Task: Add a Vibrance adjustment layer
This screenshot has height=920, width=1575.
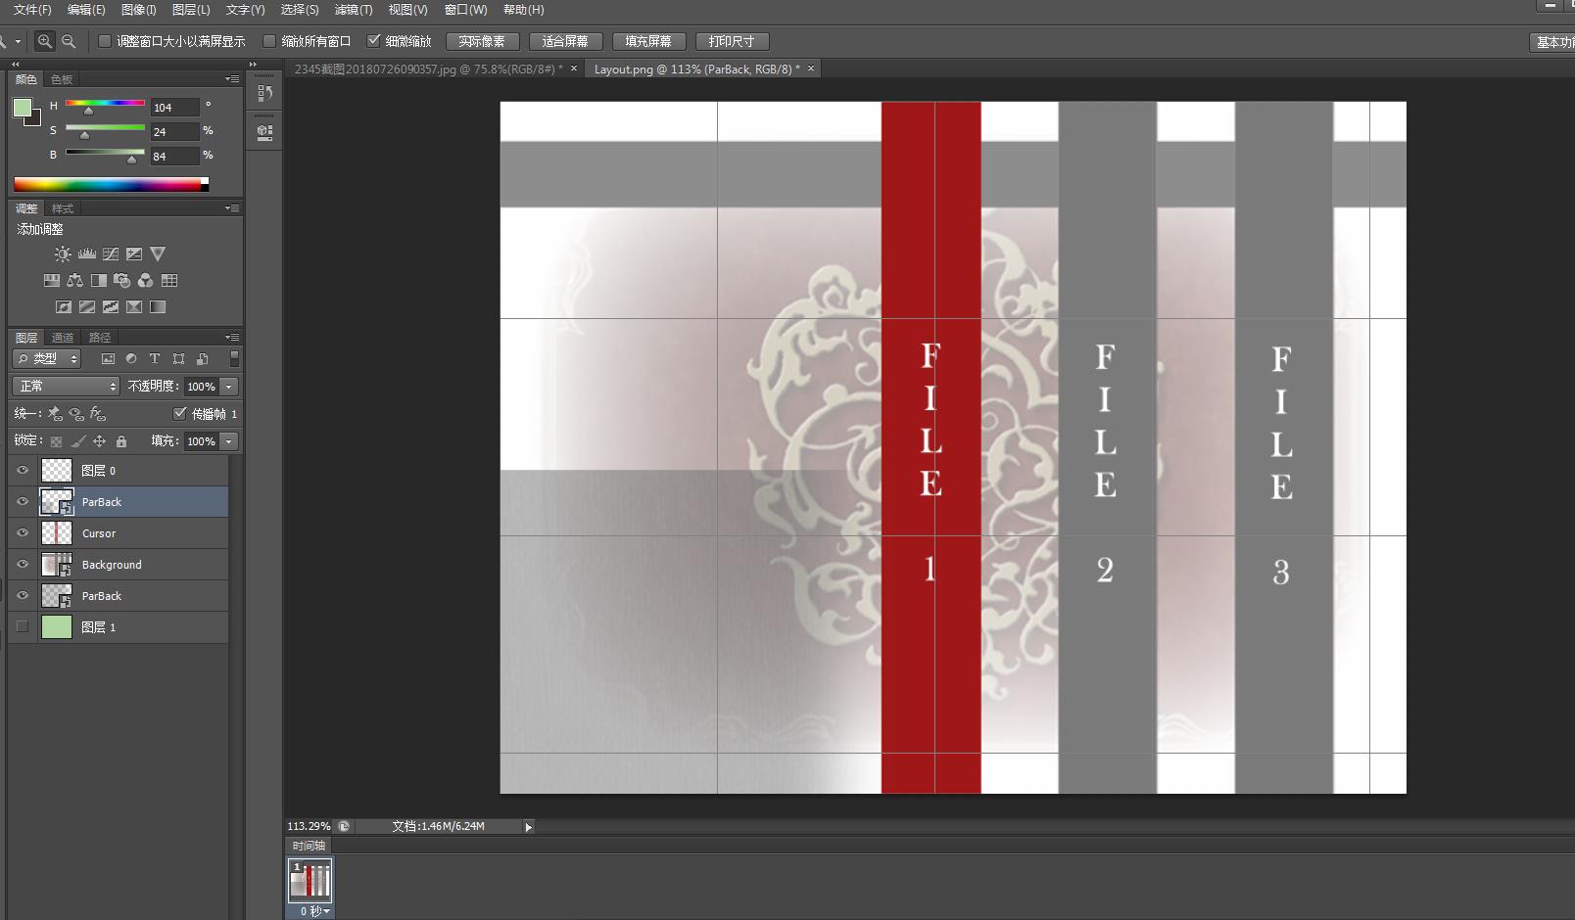Action: click(158, 254)
